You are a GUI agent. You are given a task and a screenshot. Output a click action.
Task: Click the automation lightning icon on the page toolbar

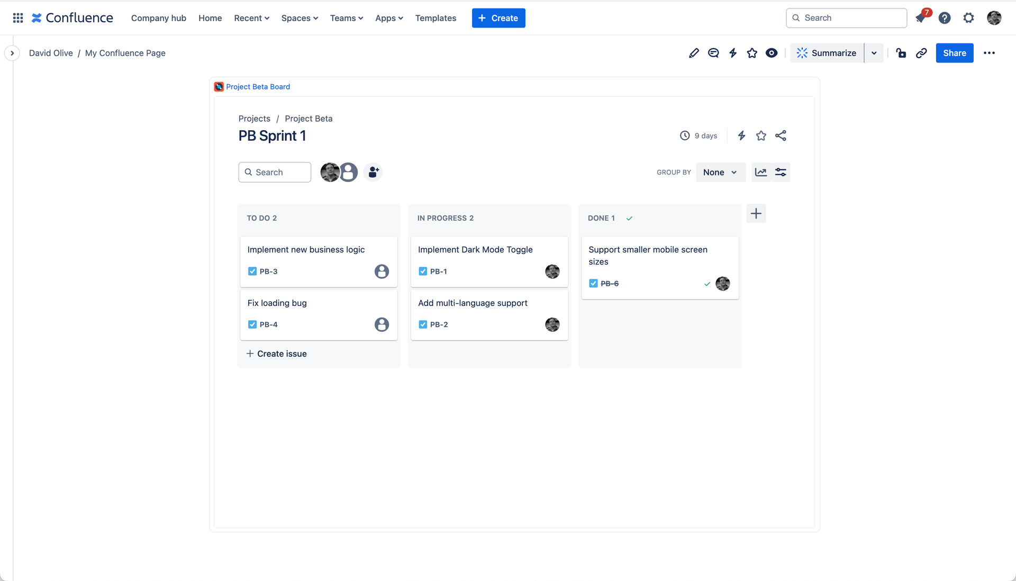(x=733, y=53)
